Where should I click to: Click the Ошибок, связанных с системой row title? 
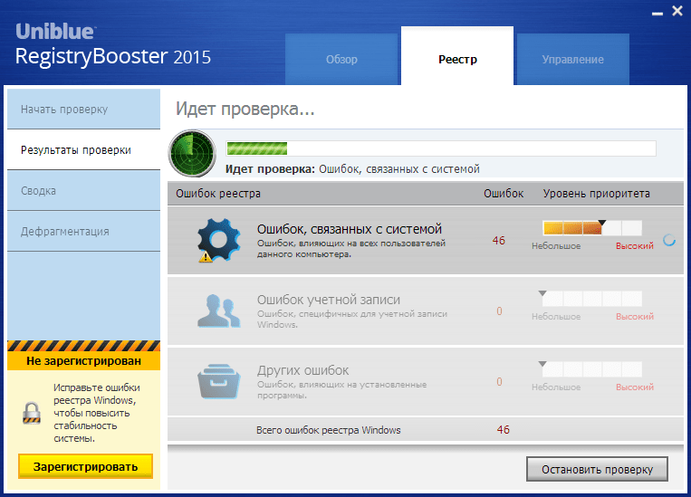pos(350,229)
